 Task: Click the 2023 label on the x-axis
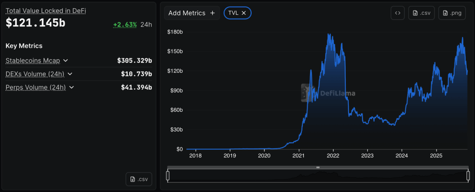click(x=367, y=156)
